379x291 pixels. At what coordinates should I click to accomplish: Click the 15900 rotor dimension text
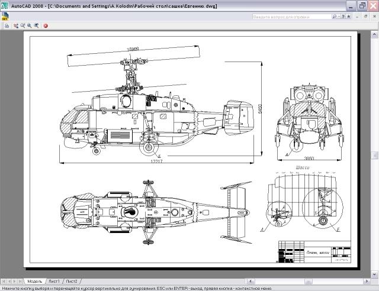pyautogui.click(x=133, y=49)
